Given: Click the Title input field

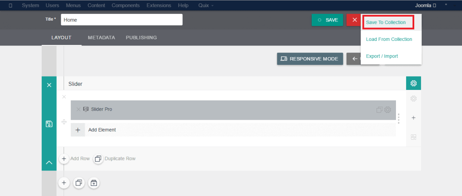Looking at the screenshot, I should [122, 20].
